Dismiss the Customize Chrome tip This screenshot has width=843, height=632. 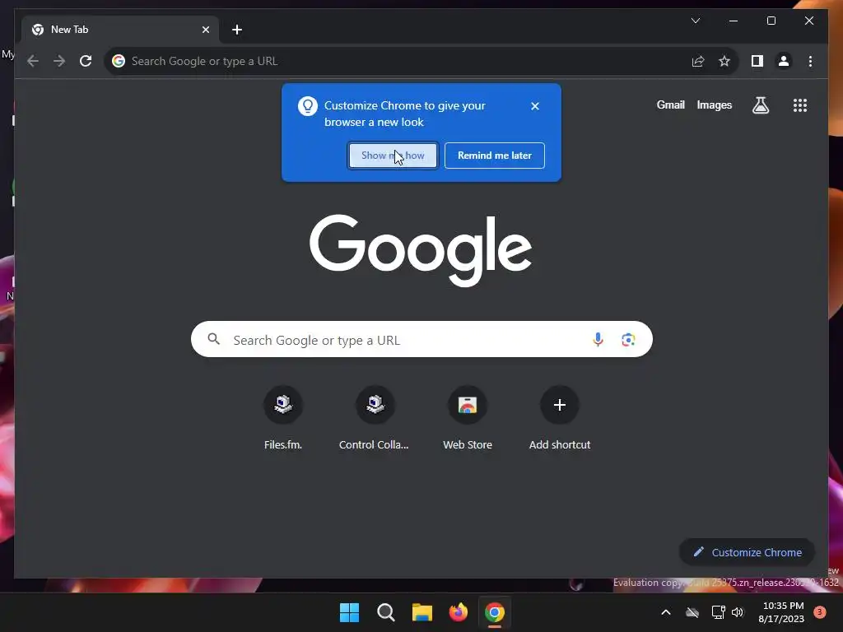click(x=535, y=106)
